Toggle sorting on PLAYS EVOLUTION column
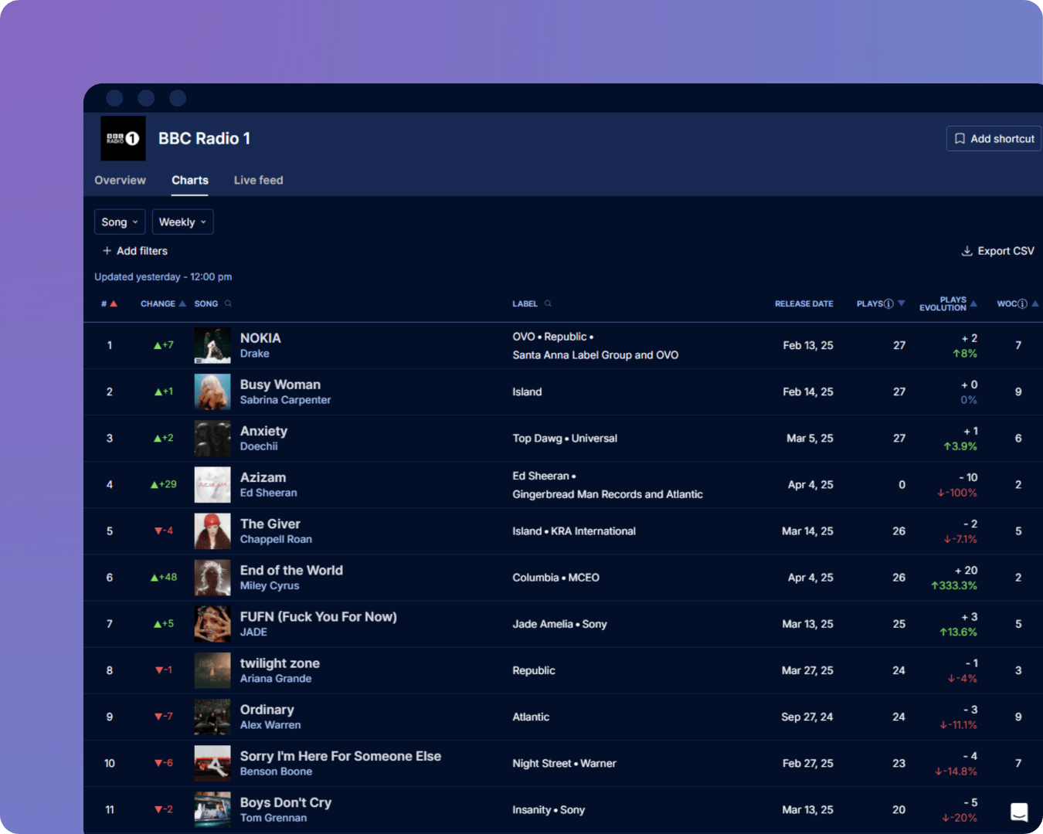 point(973,303)
